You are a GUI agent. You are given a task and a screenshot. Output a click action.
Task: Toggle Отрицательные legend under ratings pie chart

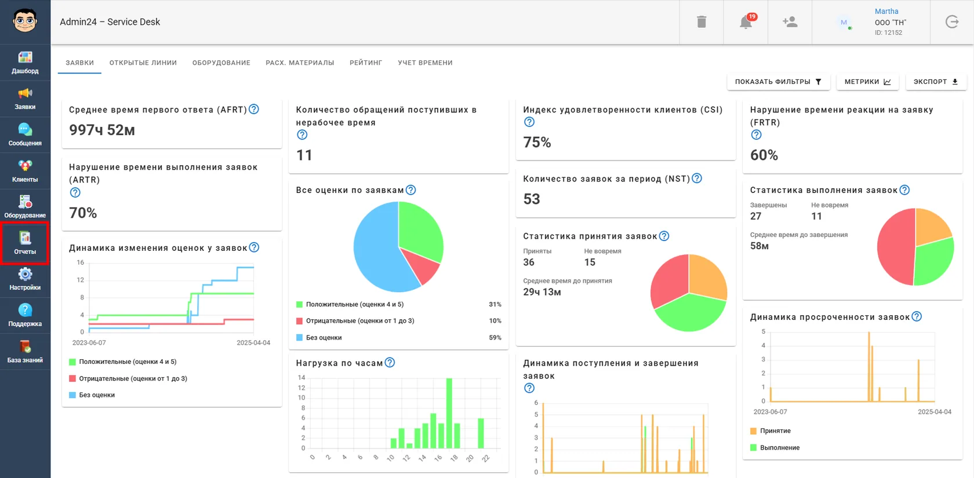pyautogui.click(x=355, y=320)
